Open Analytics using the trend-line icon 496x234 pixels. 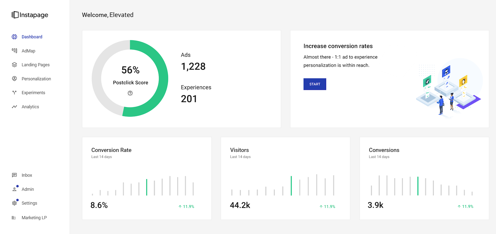click(14, 107)
